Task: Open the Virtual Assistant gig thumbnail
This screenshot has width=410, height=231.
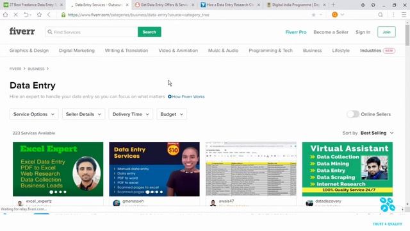Action: coord(347,169)
